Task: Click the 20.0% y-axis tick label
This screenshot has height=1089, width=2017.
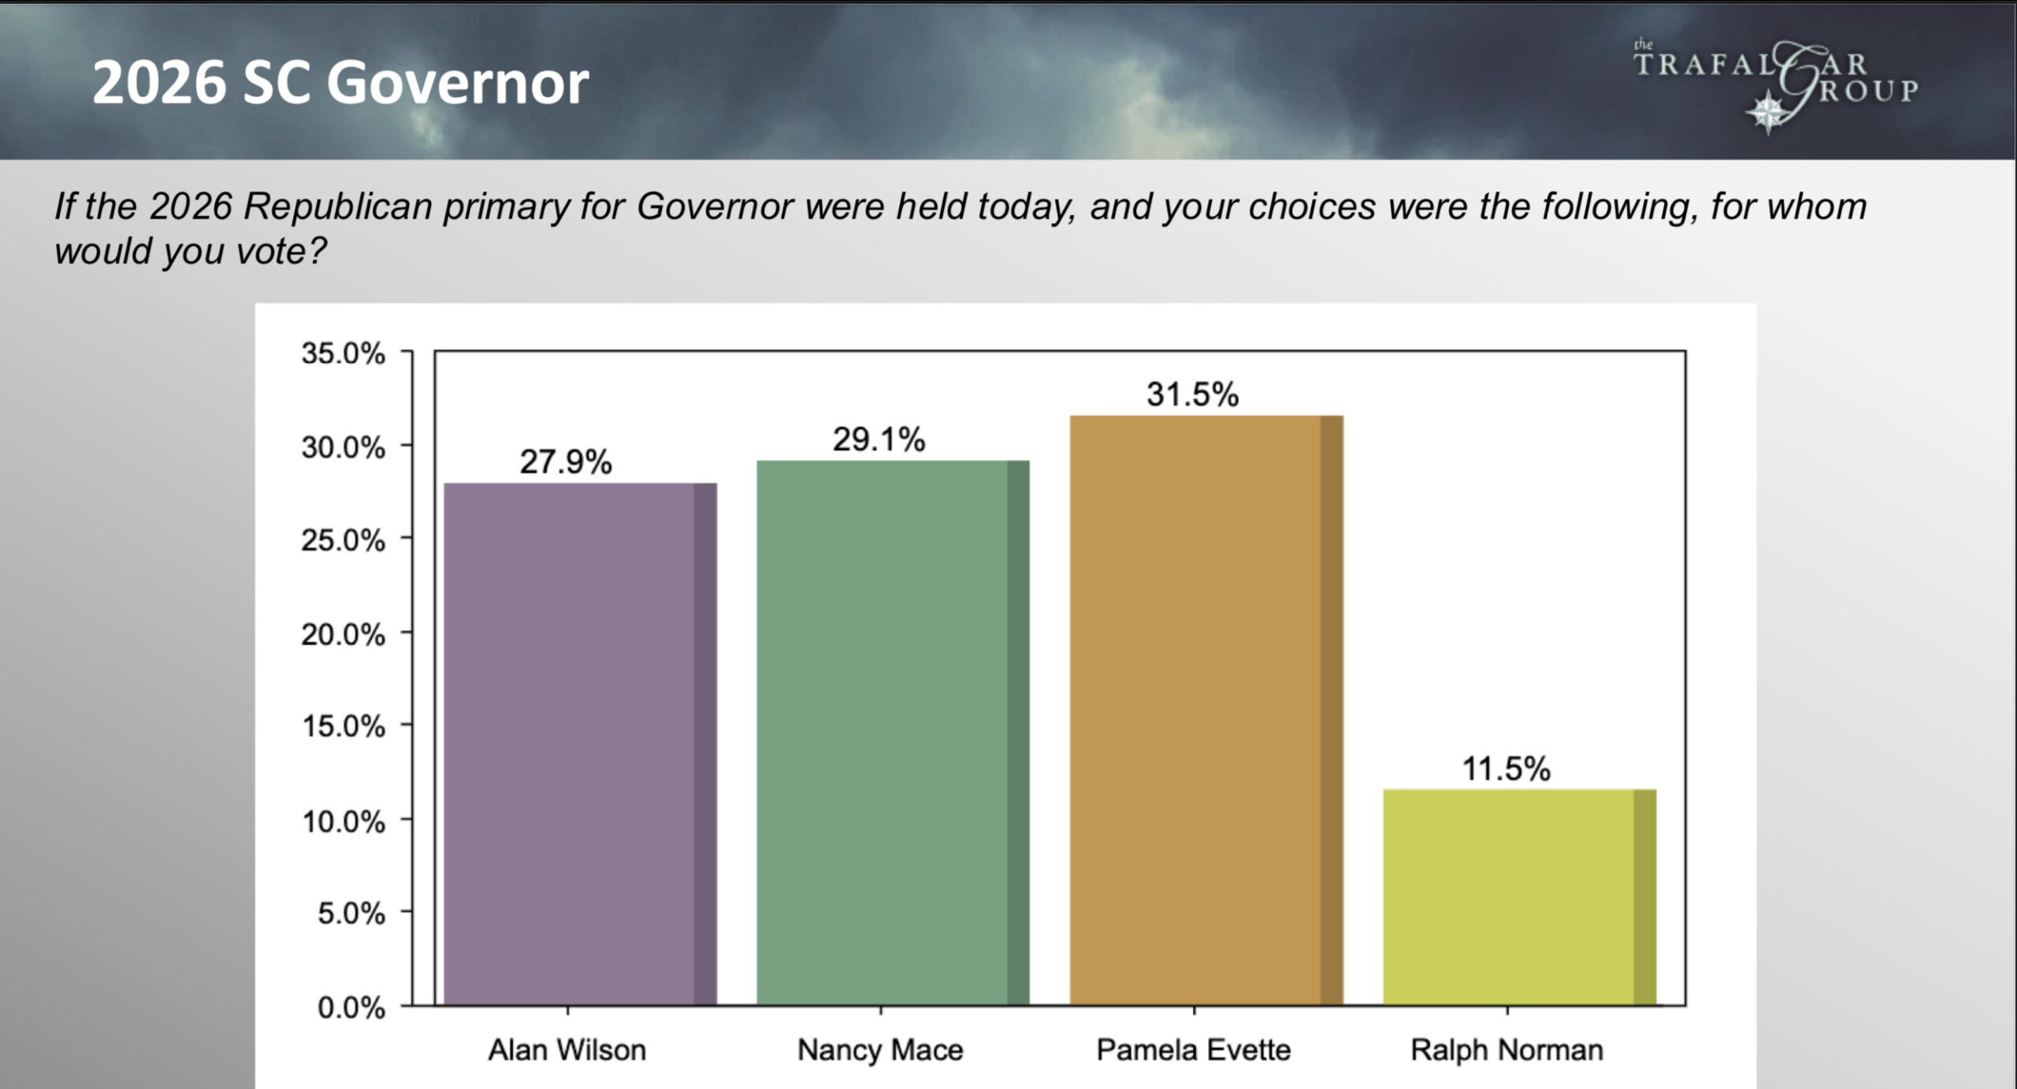Action: [343, 634]
